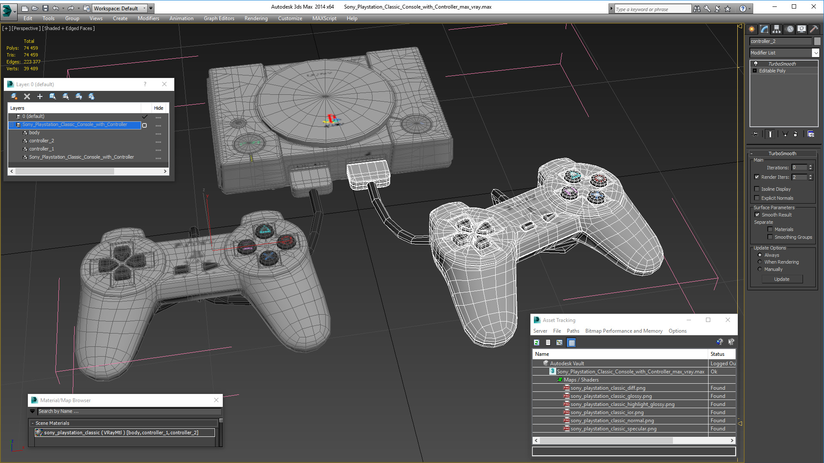Increase Iterations spinner up arrow
The height and width of the screenshot is (463, 824).
pyautogui.click(x=810, y=166)
